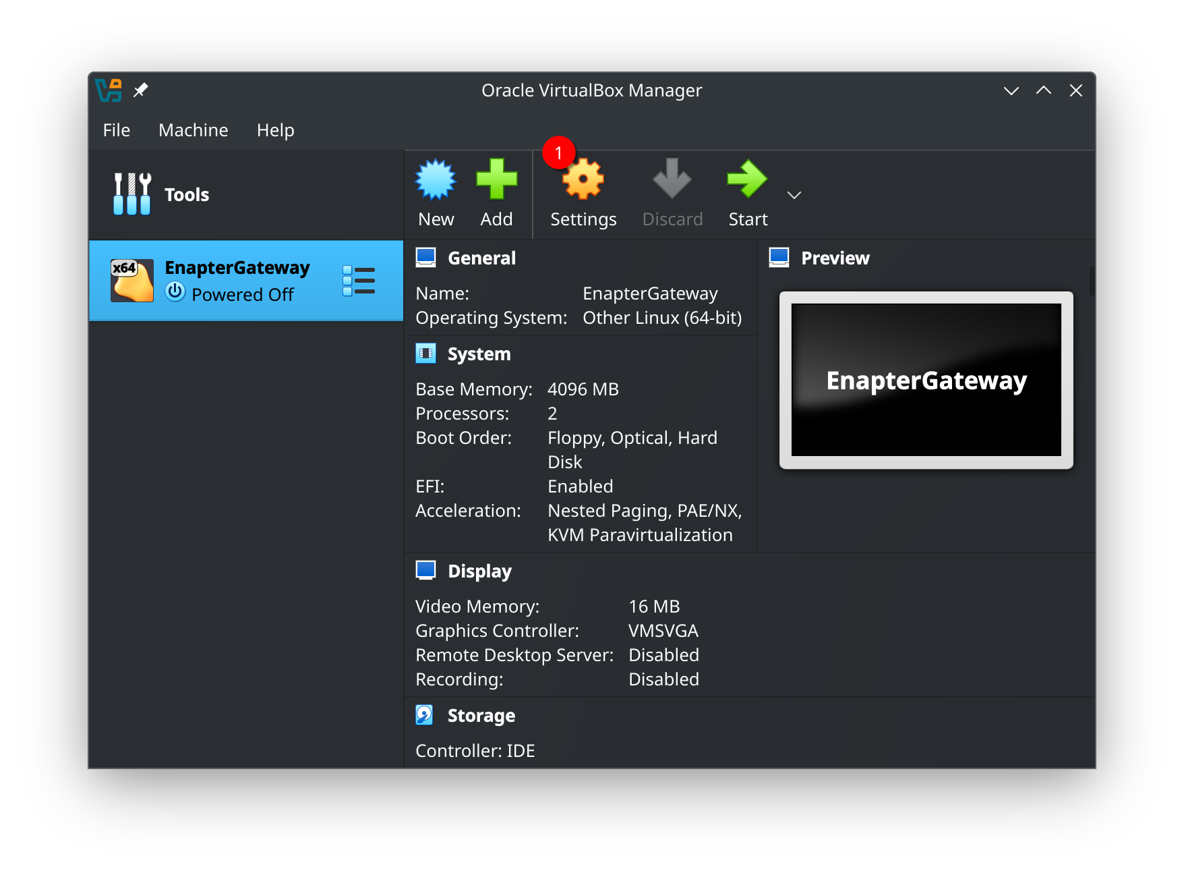The width and height of the screenshot is (1184, 873).
Task: Click the EnapterGateway preview thumbnail
Action: (925, 381)
